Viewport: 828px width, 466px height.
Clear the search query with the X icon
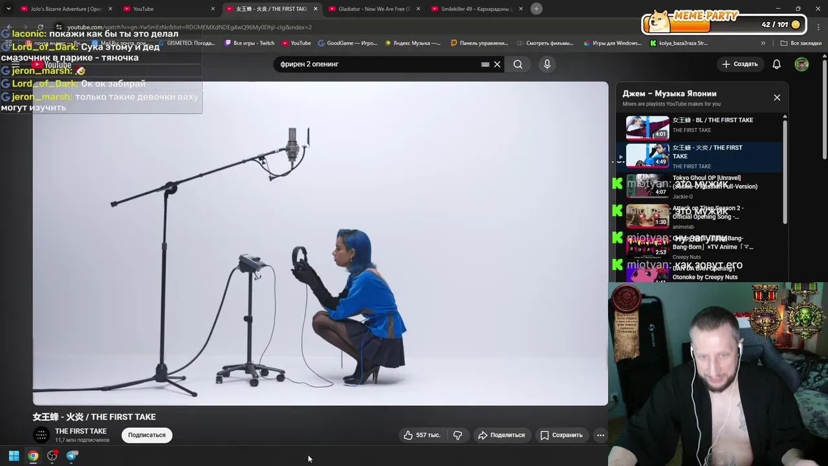click(x=497, y=64)
